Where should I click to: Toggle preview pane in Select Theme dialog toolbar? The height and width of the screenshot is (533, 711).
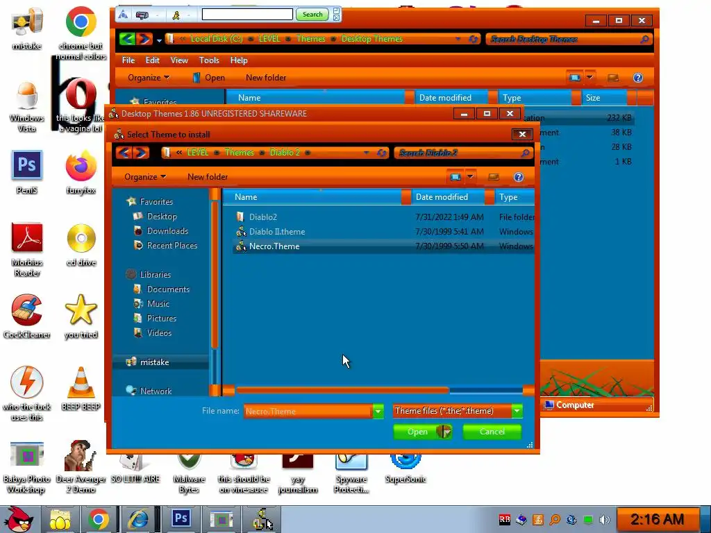pyautogui.click(x=494, y=177)
